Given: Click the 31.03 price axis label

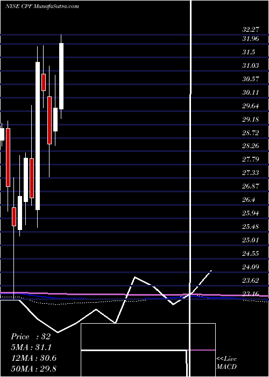Looking at the screenshot, I should click(x=251, y=65).
